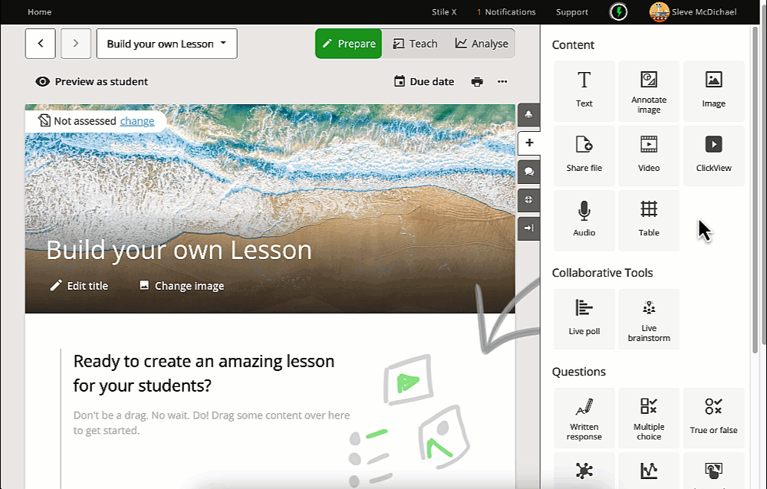Click the bell icon on the side rail
This screenshot has height=489, width=767.
coord(528,114)
